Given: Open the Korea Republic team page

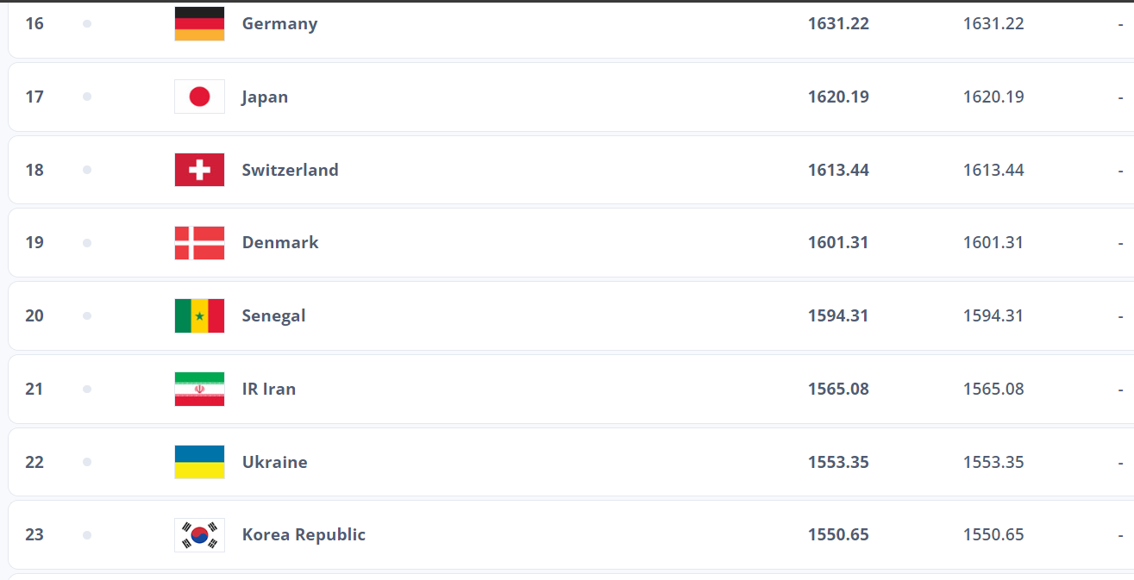Looking at the screenshot, I should click(x=304, y=535).
